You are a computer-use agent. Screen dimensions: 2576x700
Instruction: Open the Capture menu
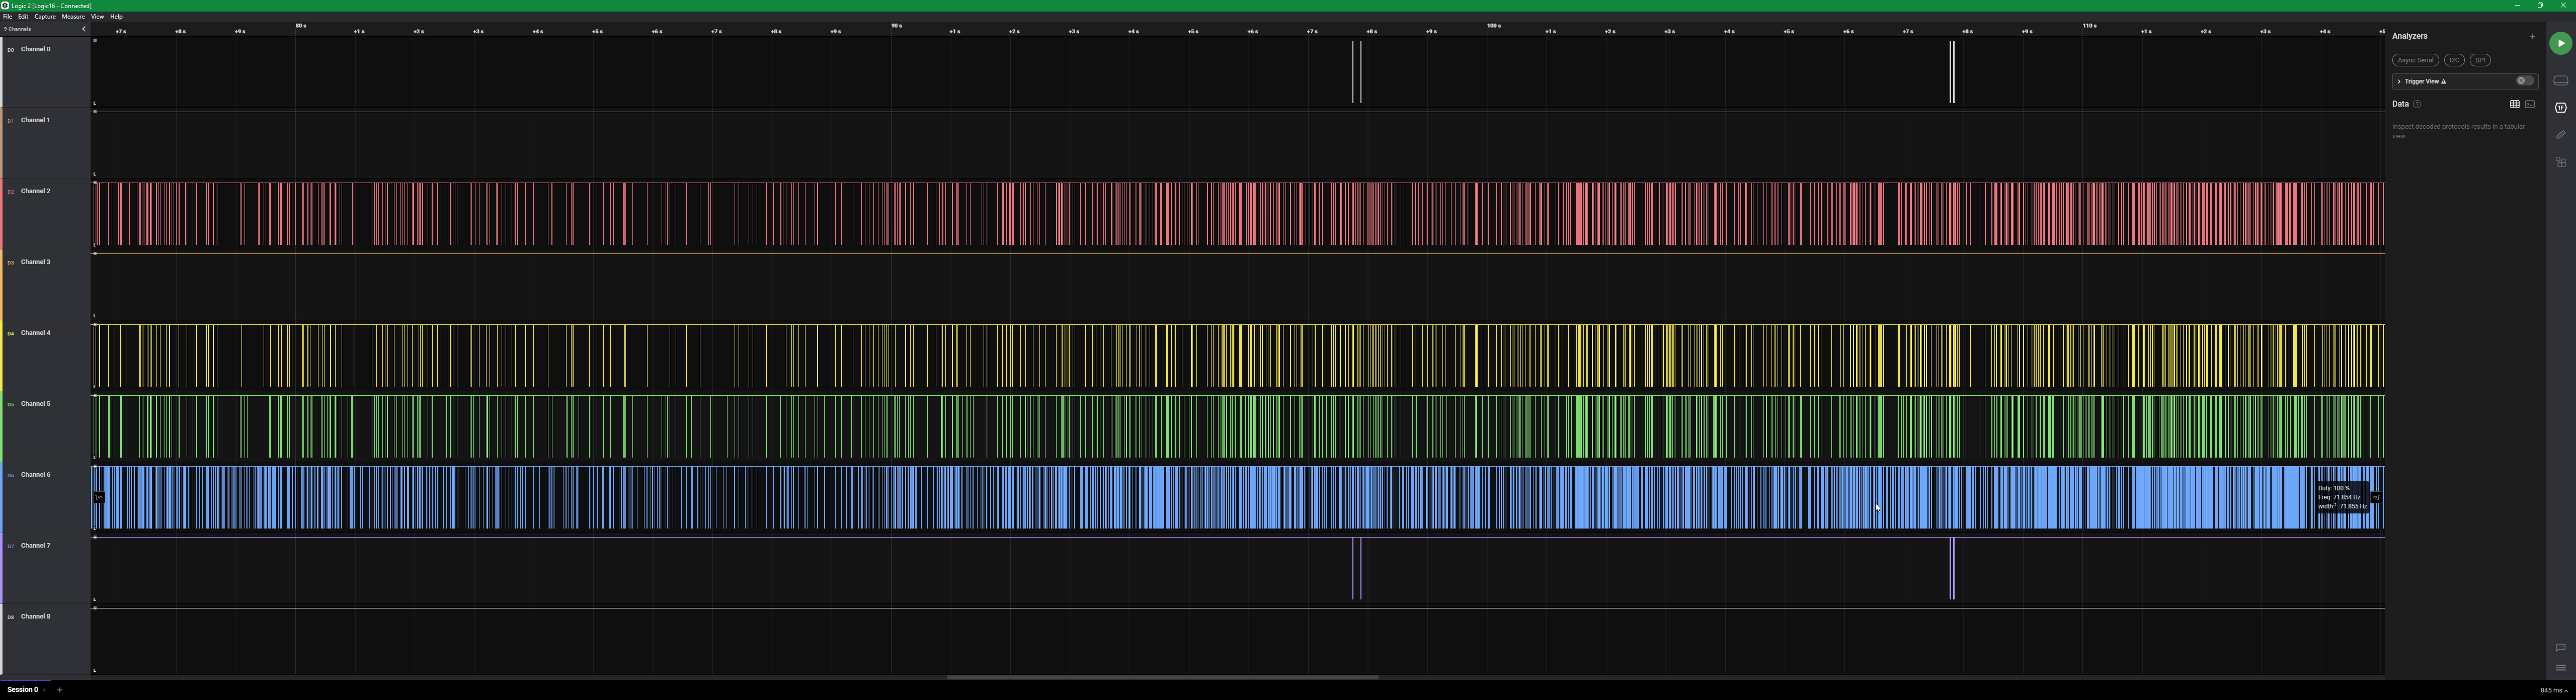point(45,17)
